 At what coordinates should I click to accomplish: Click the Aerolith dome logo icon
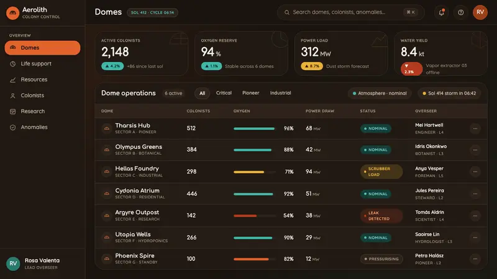click(12, 13)
